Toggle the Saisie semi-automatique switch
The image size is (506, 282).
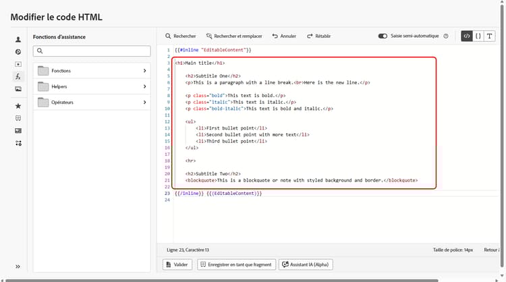click(383, 36)
